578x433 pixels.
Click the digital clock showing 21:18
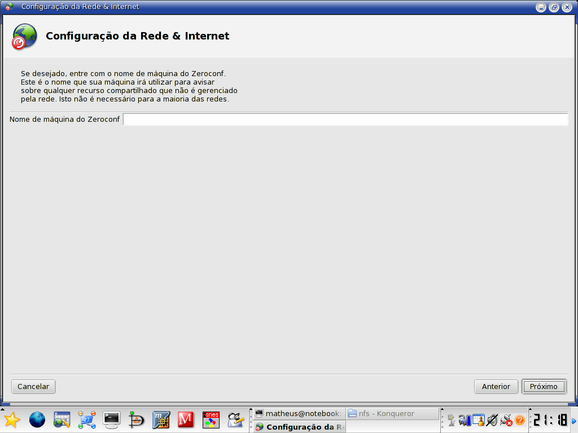point(550,420)
